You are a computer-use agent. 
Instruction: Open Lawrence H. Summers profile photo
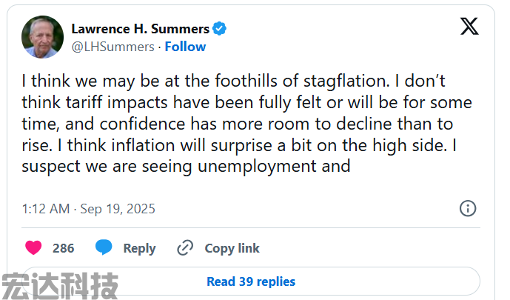[42, 37]
